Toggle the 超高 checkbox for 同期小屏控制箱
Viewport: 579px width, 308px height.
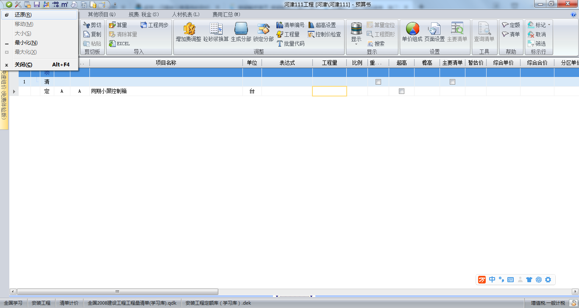[401, 91]
